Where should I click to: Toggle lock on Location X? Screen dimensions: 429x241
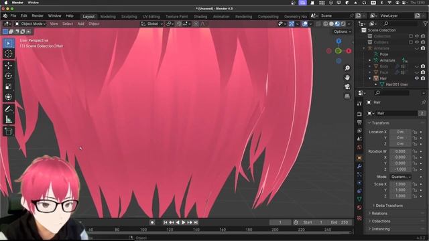415,132
